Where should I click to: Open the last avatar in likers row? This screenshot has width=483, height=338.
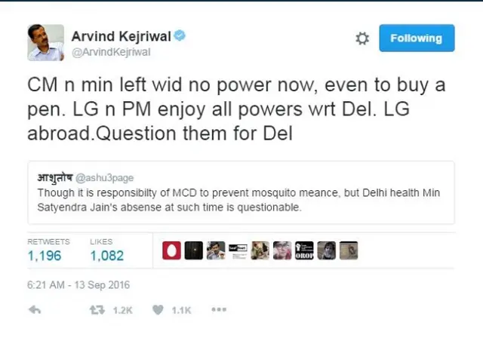(x=349, y=250)
